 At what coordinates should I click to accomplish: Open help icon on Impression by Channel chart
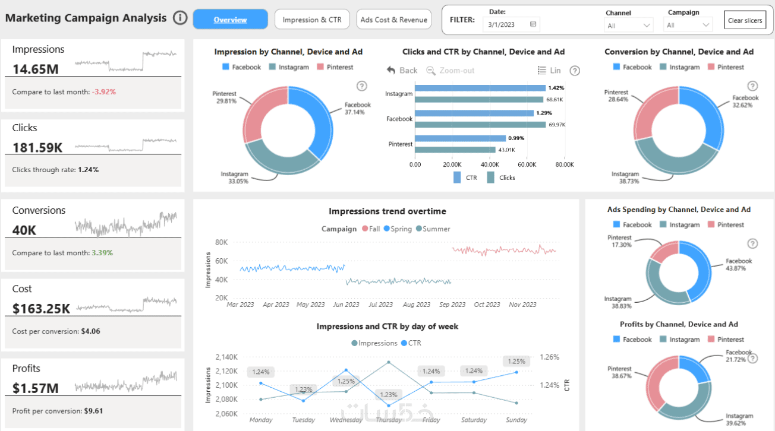click(361, 86)
